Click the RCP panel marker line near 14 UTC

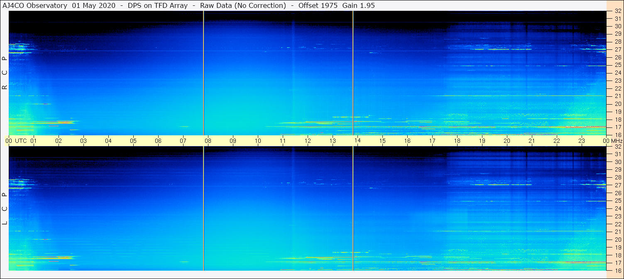[353, 73]
